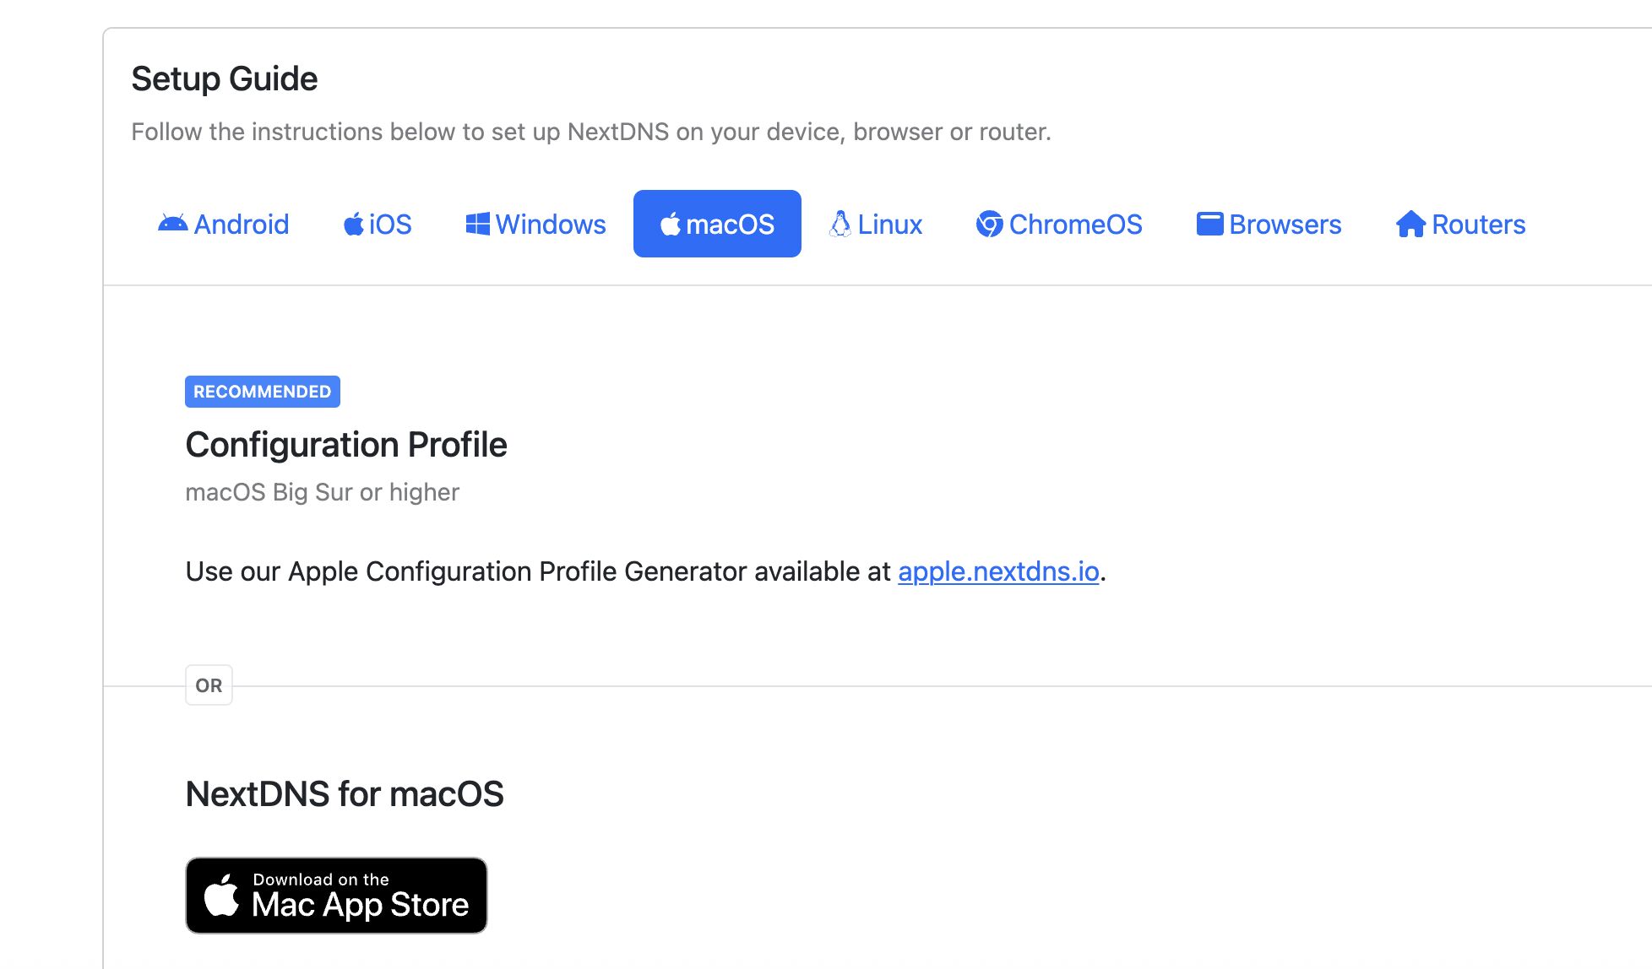1652x969 pixels.
Task: Open the apple.nextdns.io link
Action: (x=998, y=571)
